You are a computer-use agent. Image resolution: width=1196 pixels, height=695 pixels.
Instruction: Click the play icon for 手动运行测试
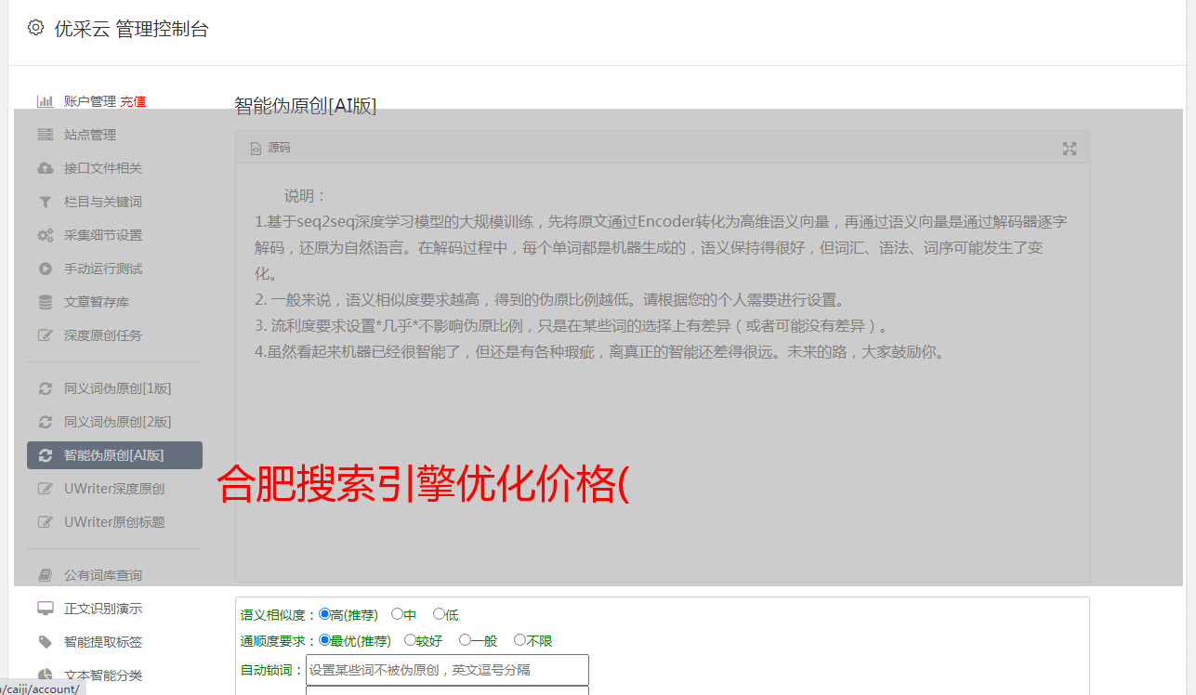click(x=45, y=269)
